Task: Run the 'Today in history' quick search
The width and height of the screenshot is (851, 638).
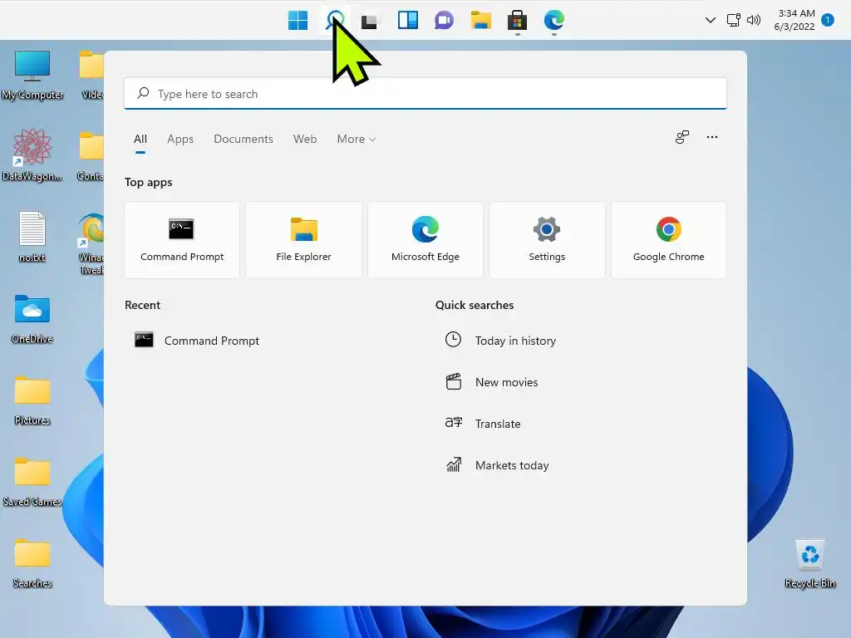Action: (x=500, y=340)
